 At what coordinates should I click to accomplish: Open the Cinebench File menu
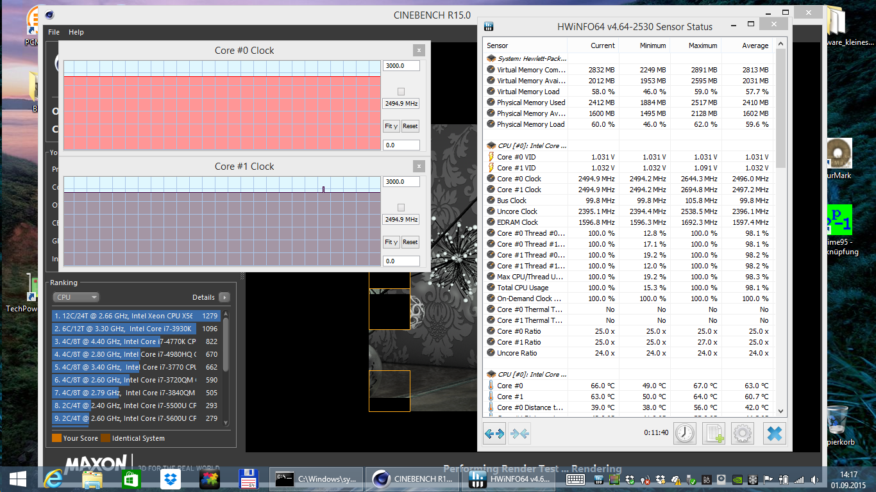54,32
